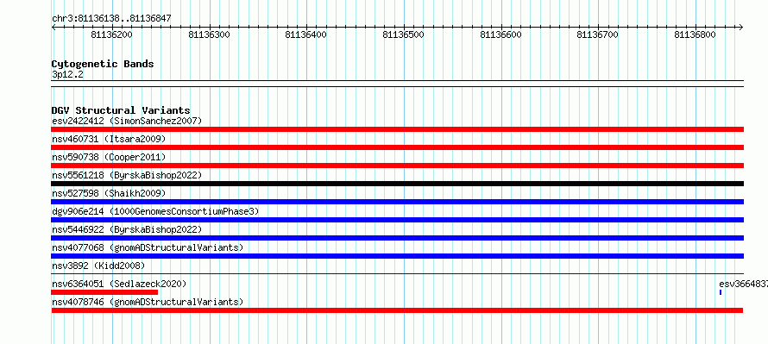768x344 pixels.
Task: Click the 81136700 ruler tick label
Action: [x=597, y=34]
